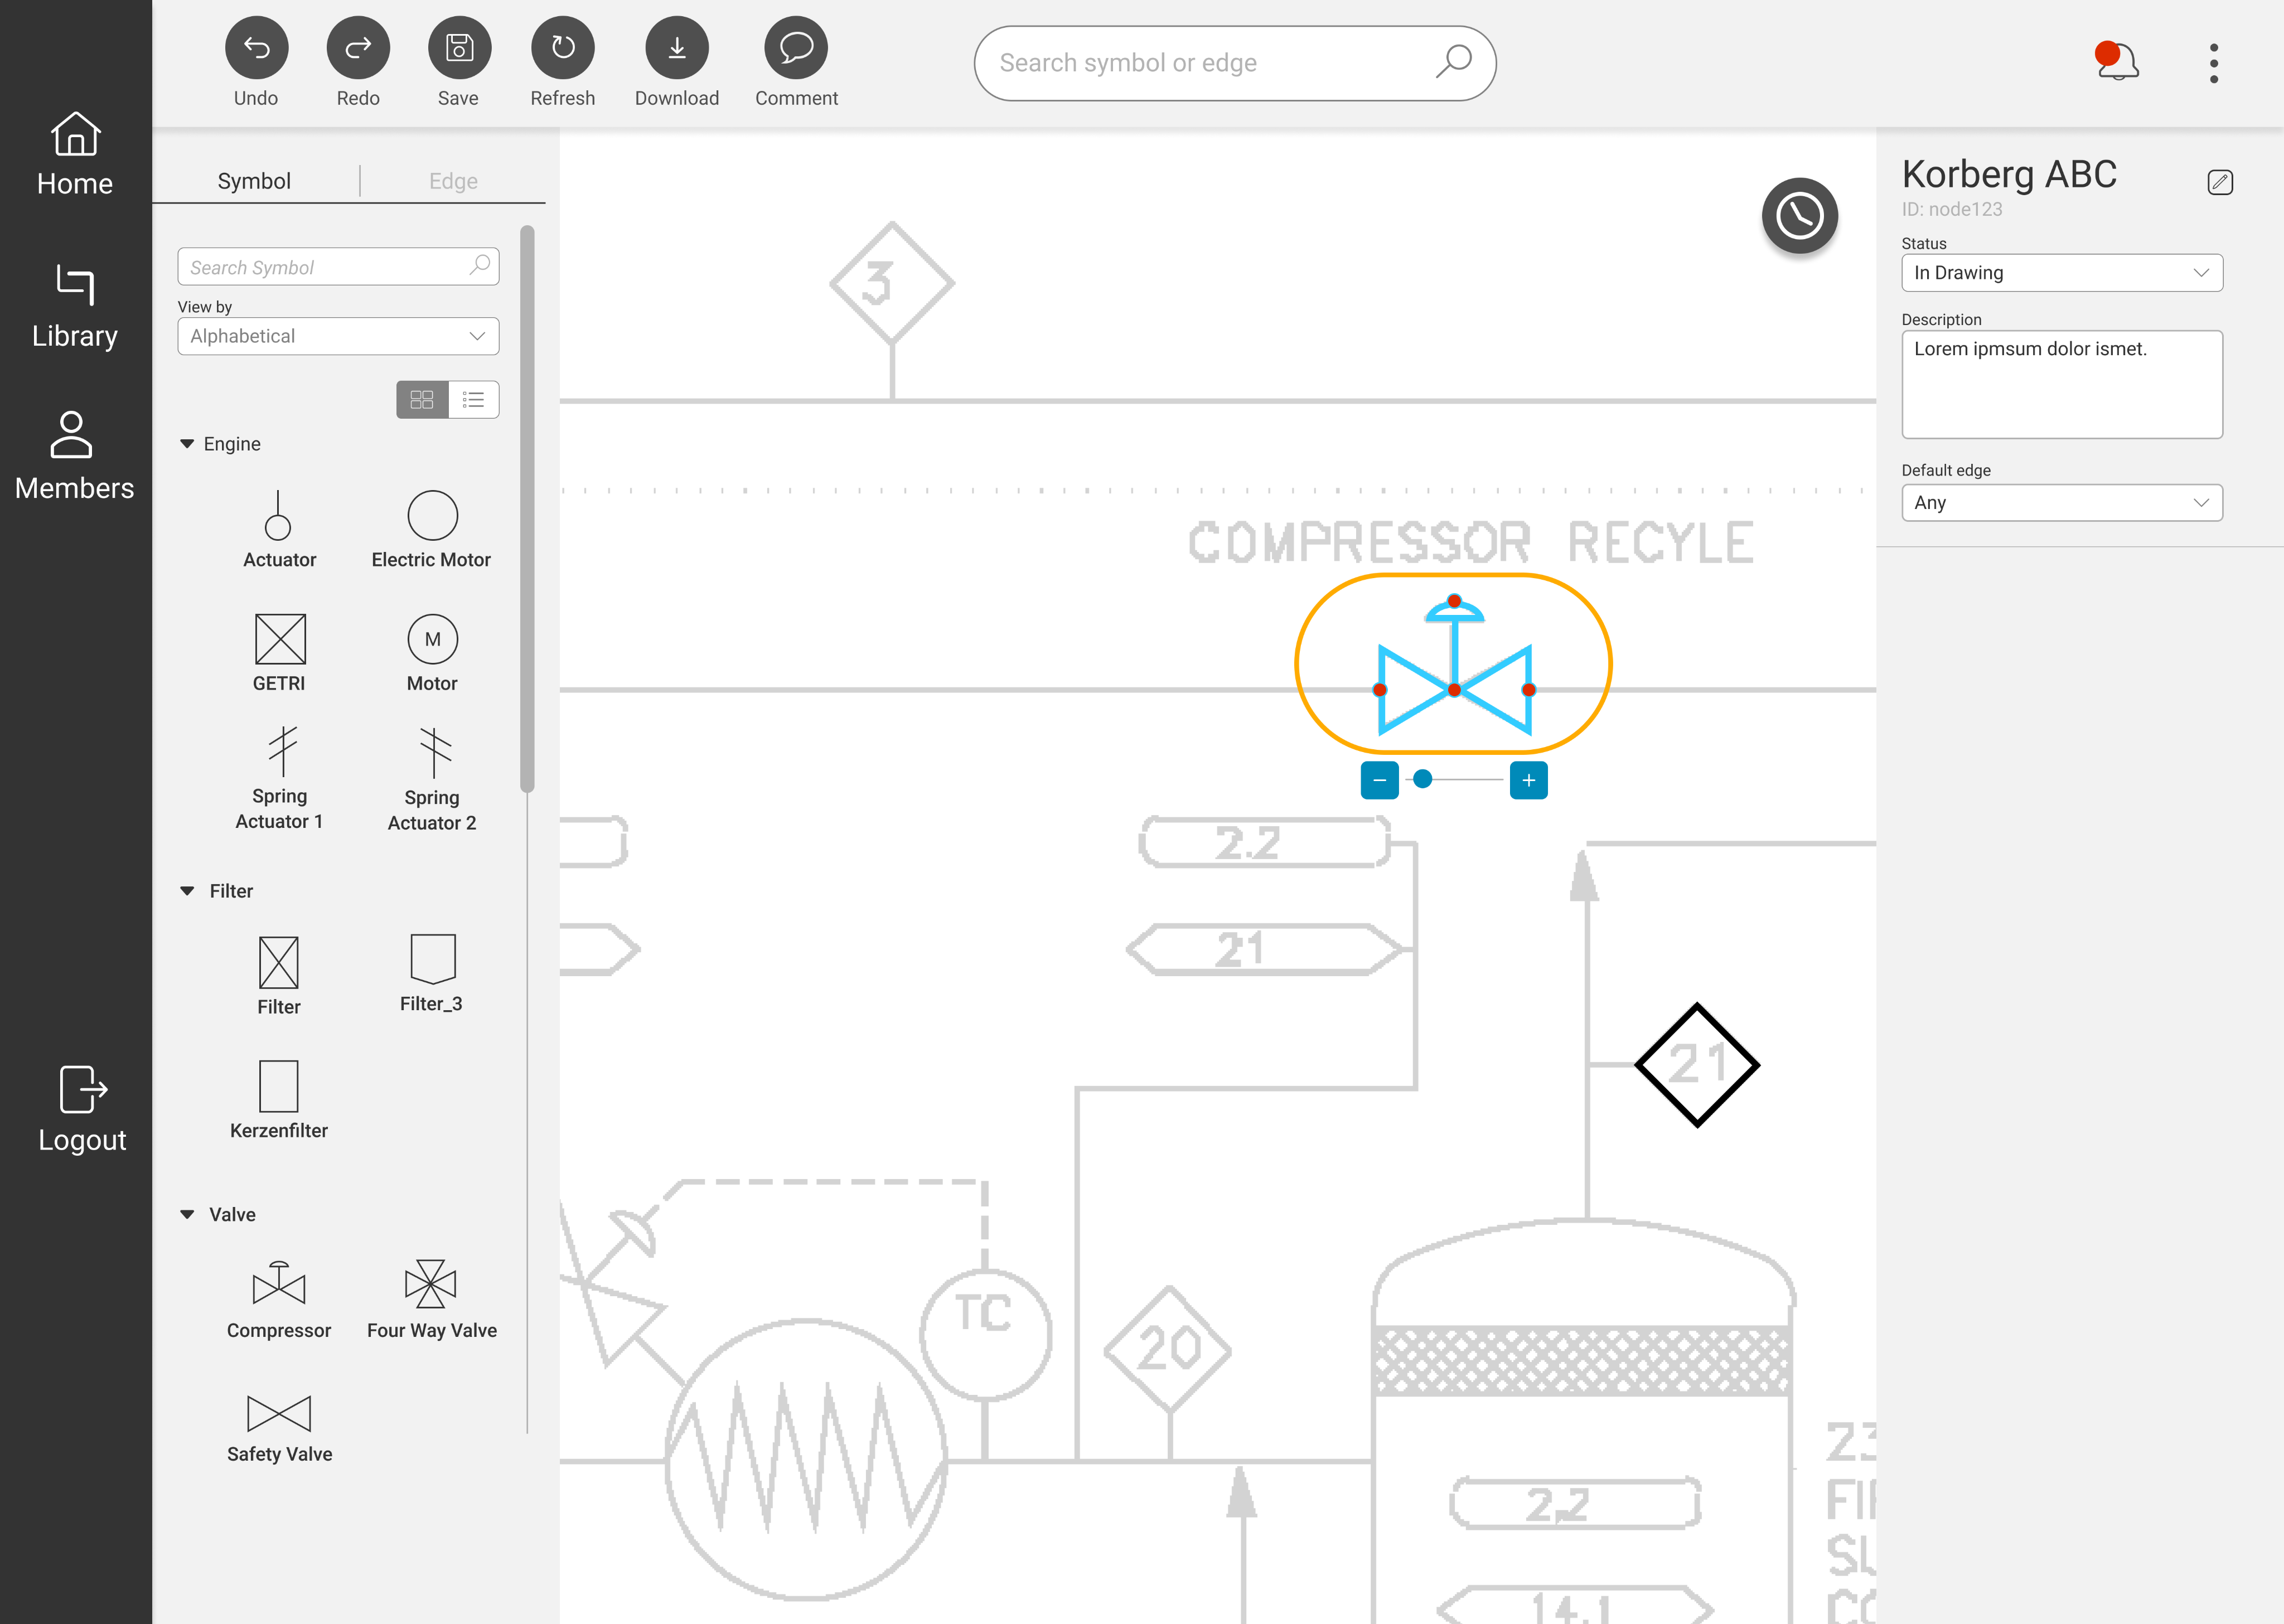Open View by Alphabetical dropdown

(338, 337)
